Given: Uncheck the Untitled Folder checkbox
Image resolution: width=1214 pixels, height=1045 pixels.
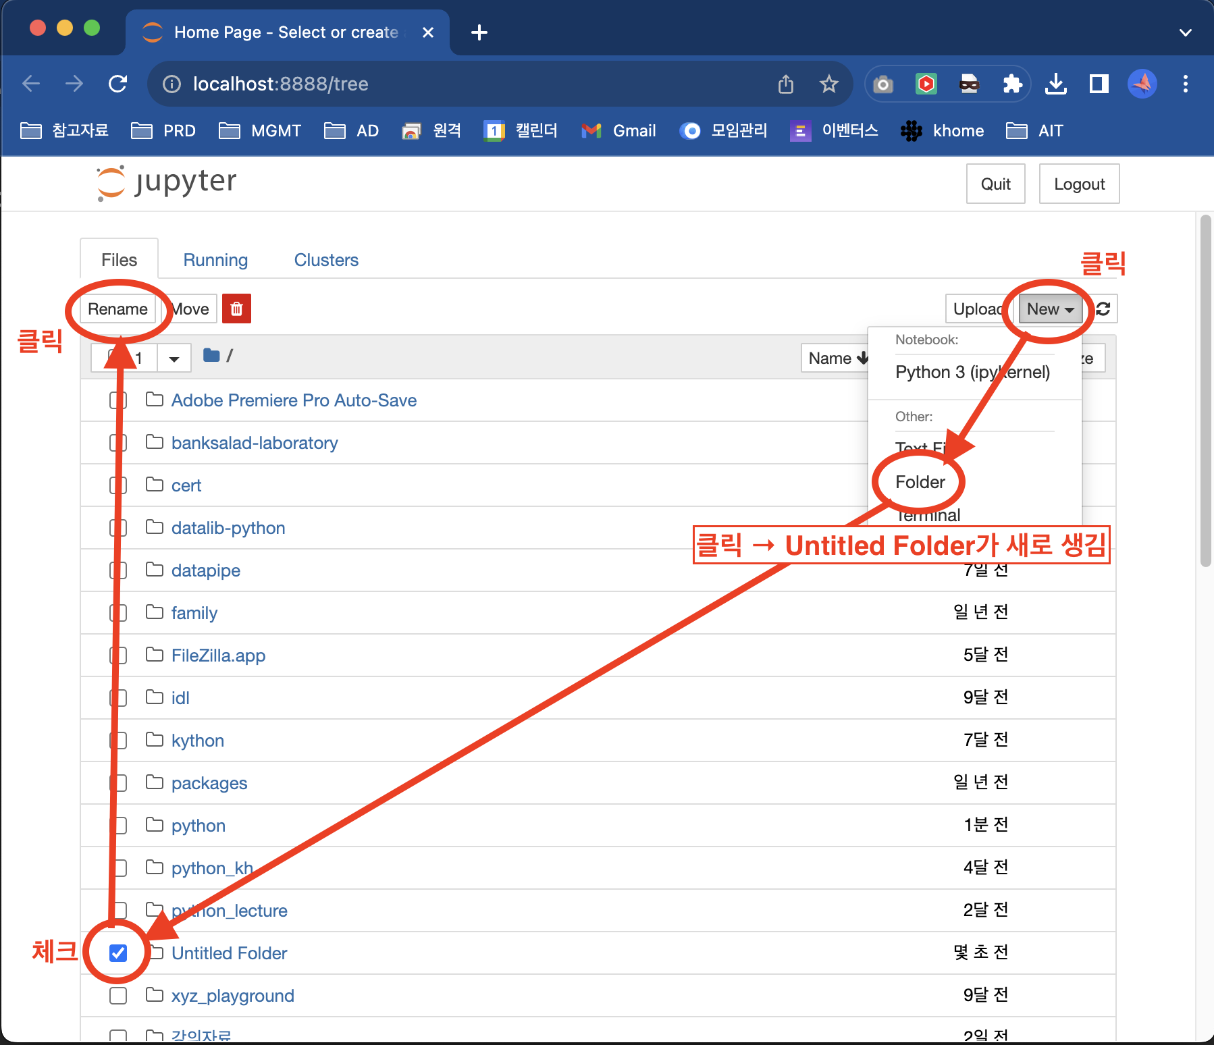Looking at the screenshot, I should point(118,953).
